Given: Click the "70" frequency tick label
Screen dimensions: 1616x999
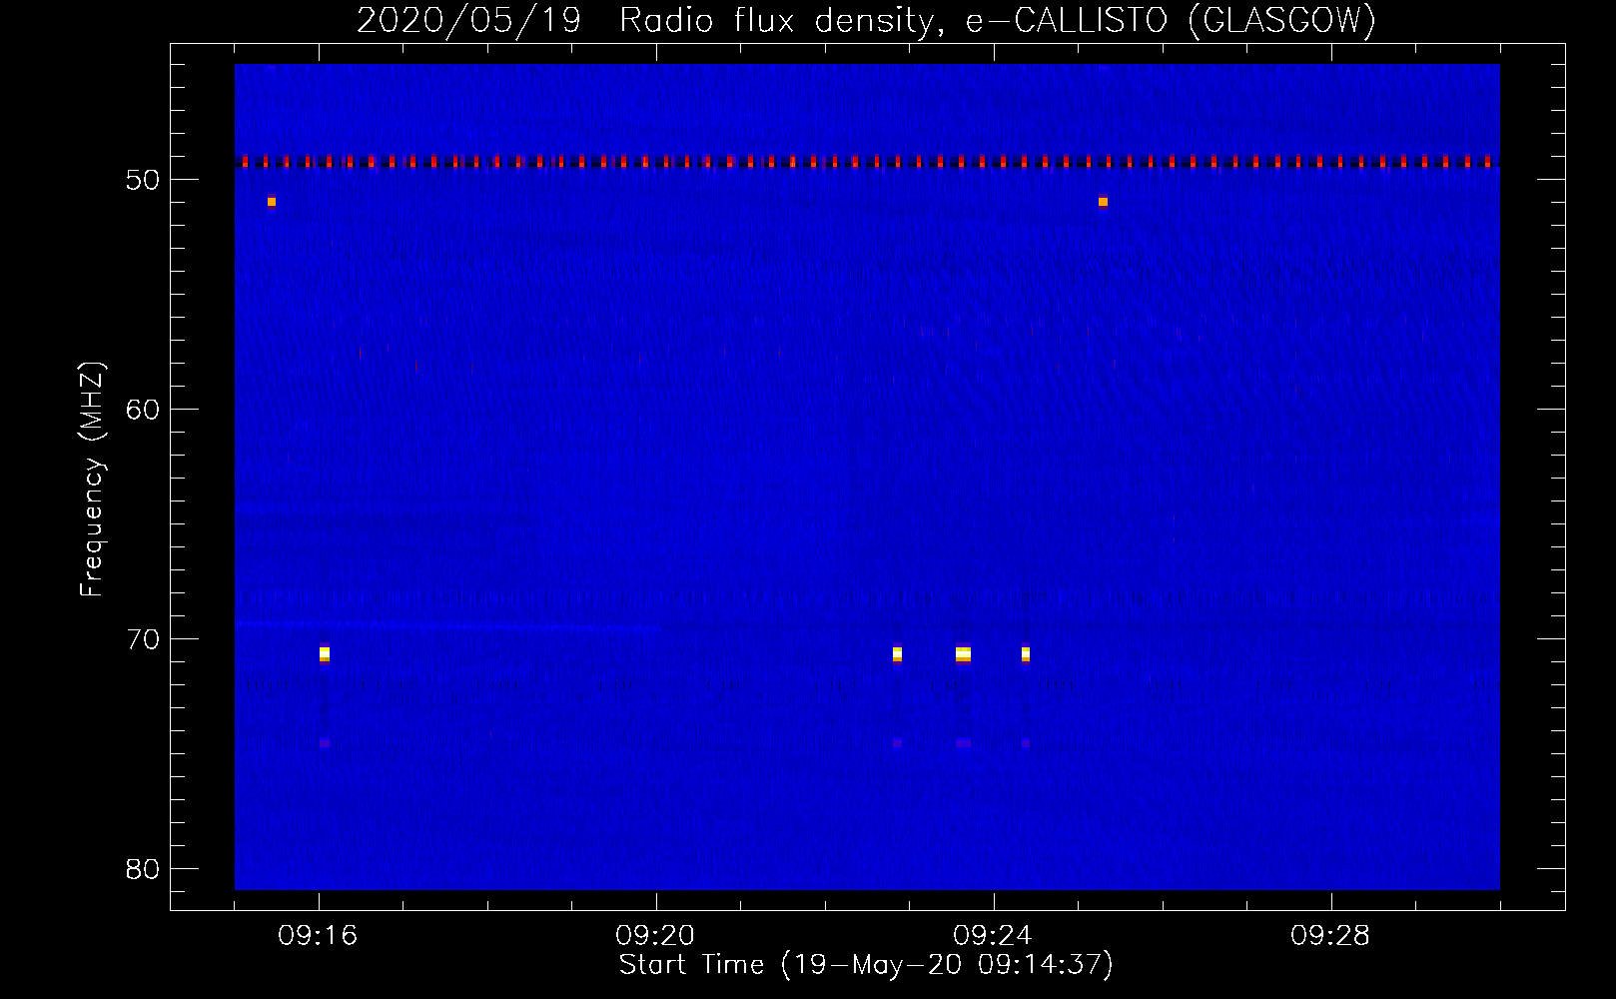Looking at the screenshot, I should coord(144,639).
